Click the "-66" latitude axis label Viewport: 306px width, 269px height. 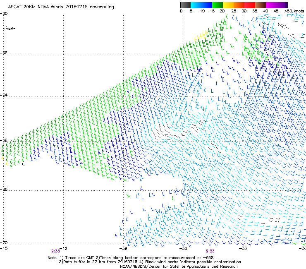click(4, 140)
